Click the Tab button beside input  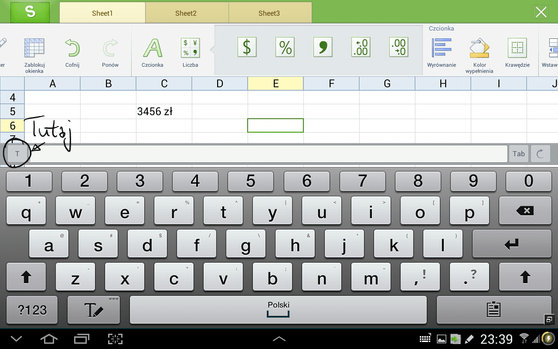[x=519, y=154]
